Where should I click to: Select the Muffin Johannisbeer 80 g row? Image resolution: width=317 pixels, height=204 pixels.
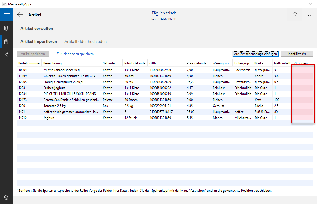tap(61, 70)
